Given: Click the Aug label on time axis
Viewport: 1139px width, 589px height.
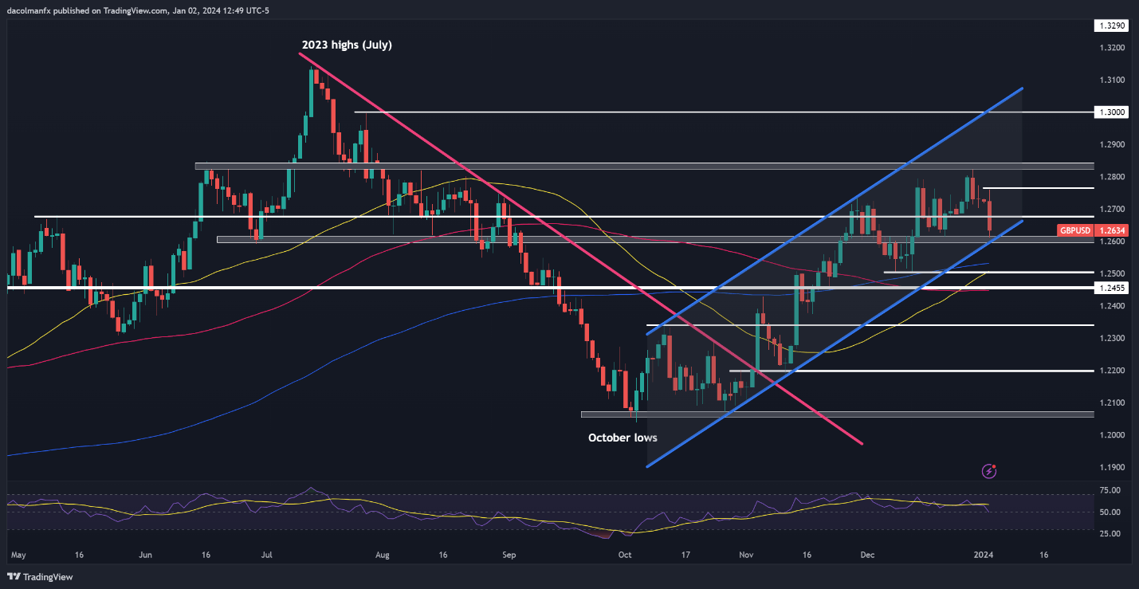Looking at the screenshot, I should click(384, 554).
